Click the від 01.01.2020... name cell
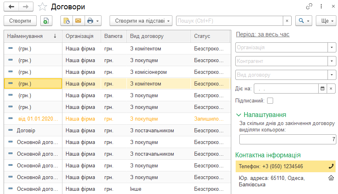The image size is (338, 194). 33,119
